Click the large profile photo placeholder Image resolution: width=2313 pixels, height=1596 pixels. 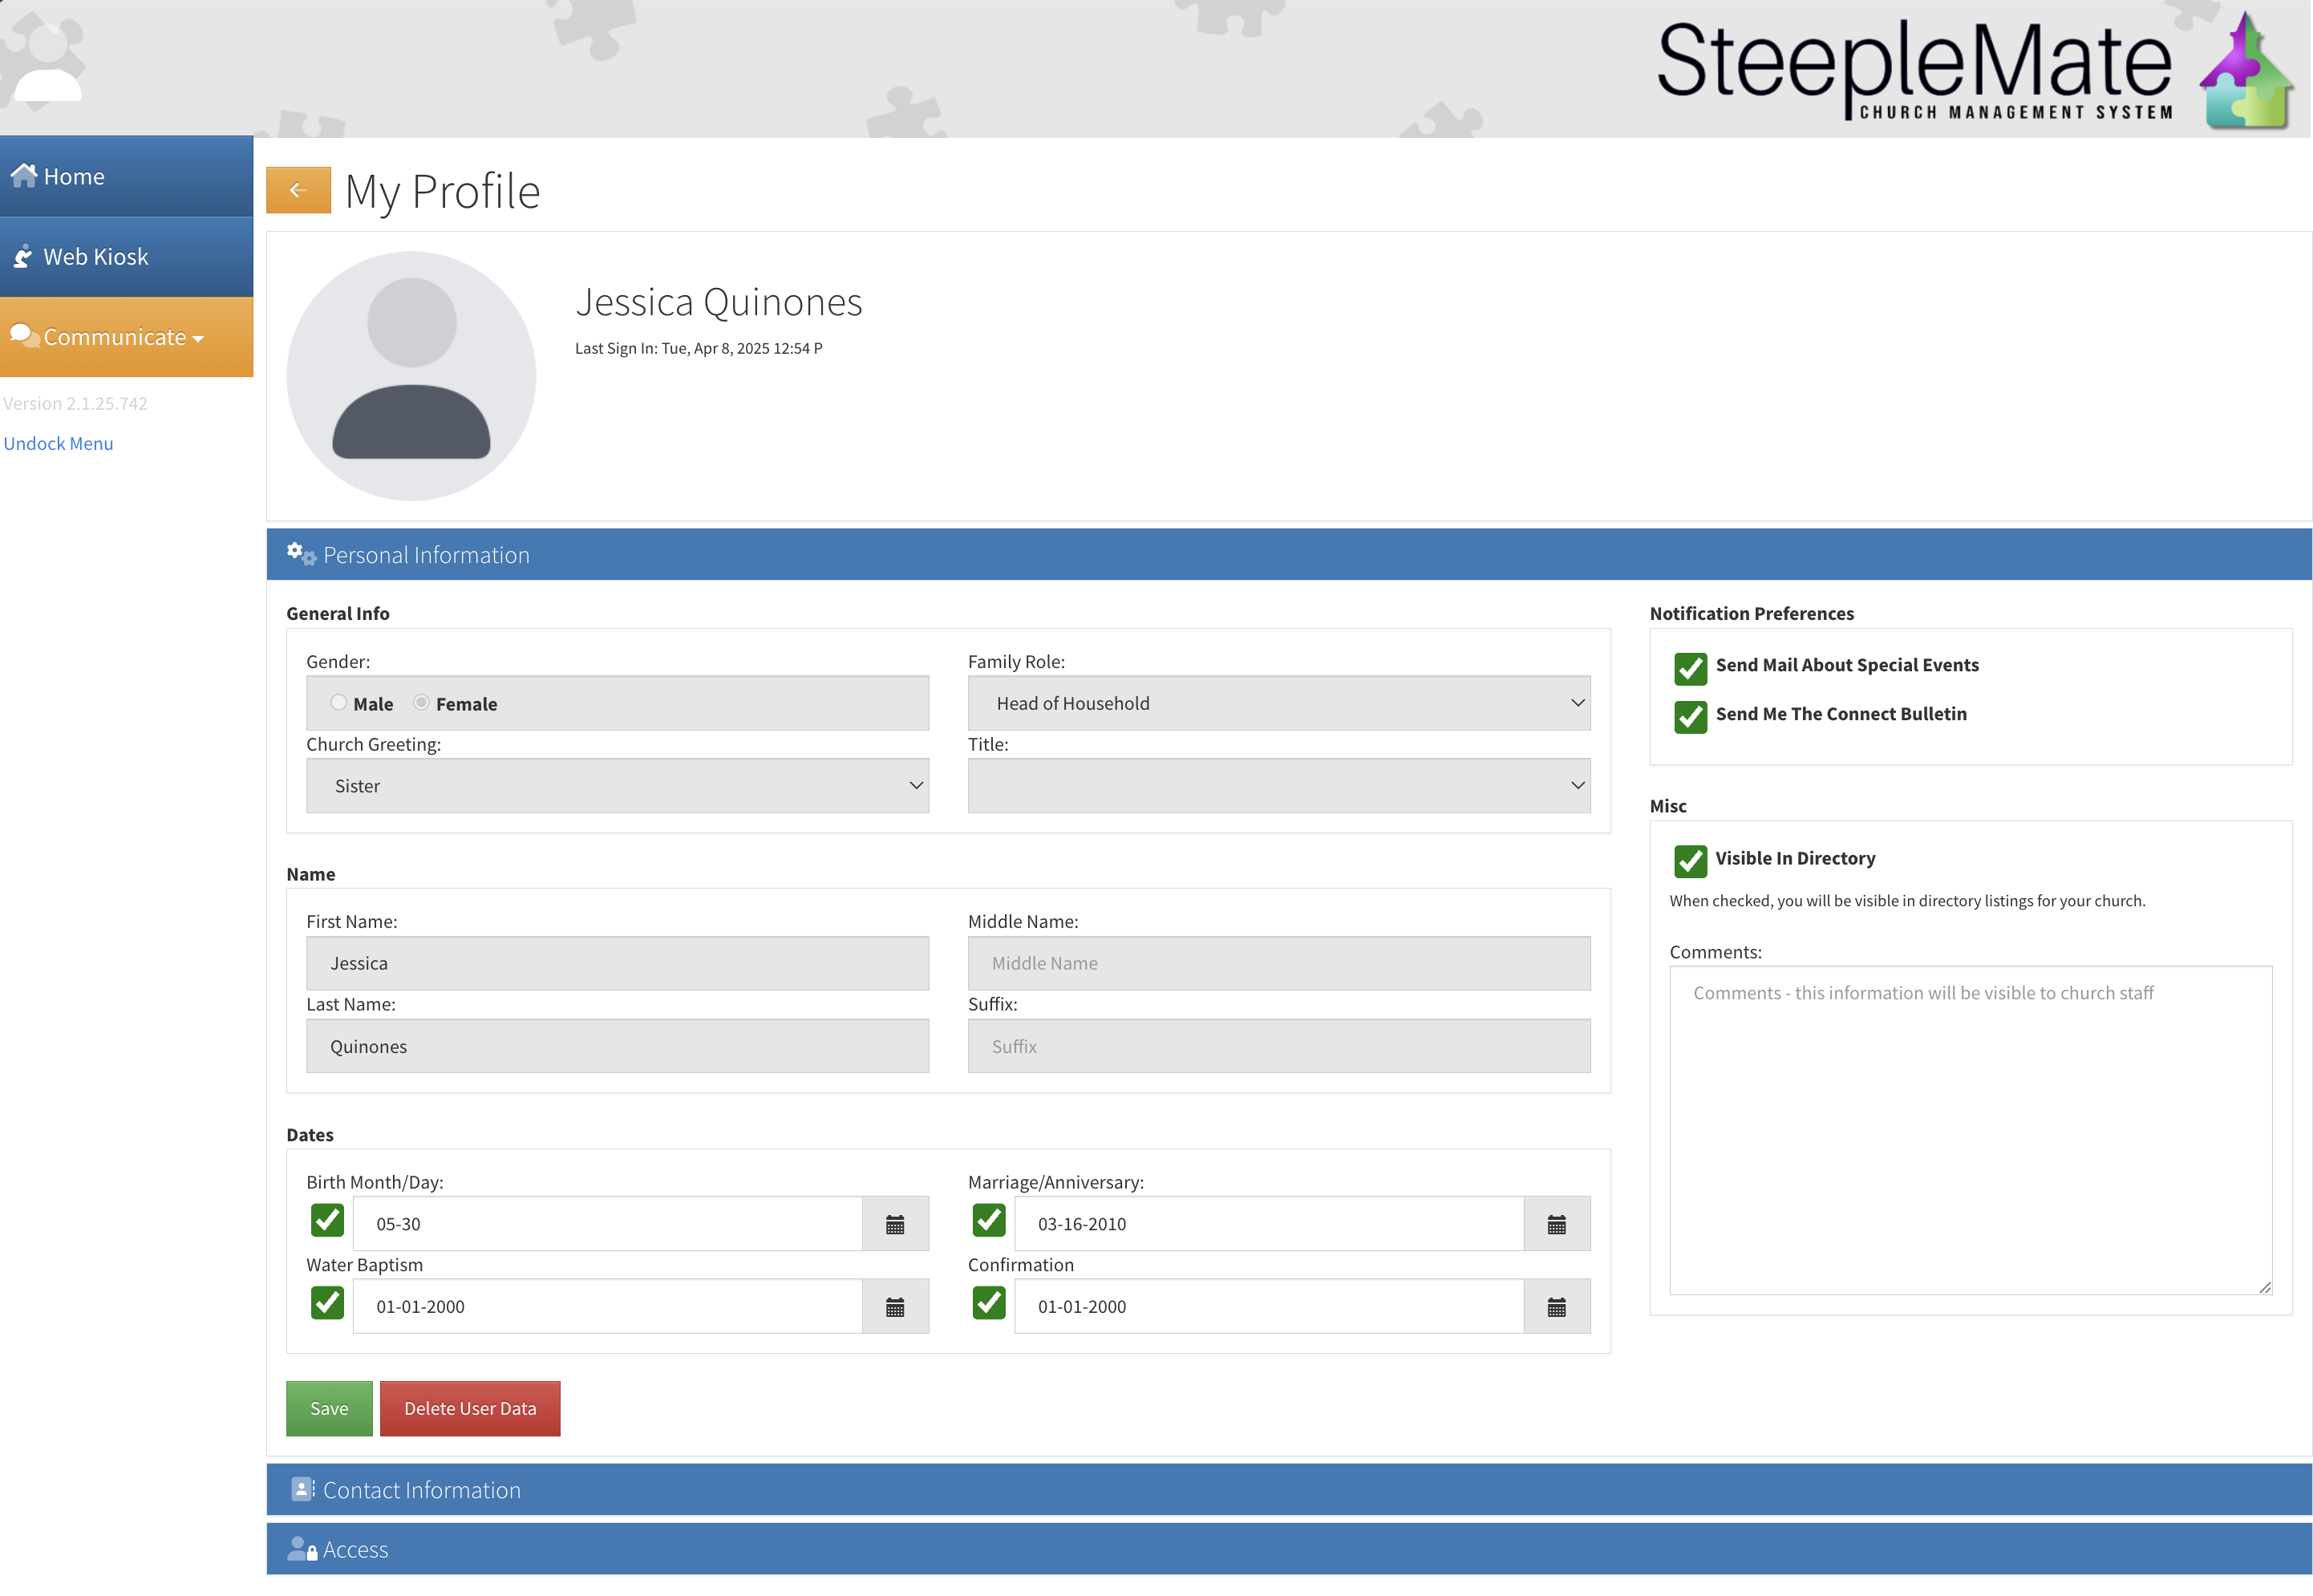coord(411,375)
